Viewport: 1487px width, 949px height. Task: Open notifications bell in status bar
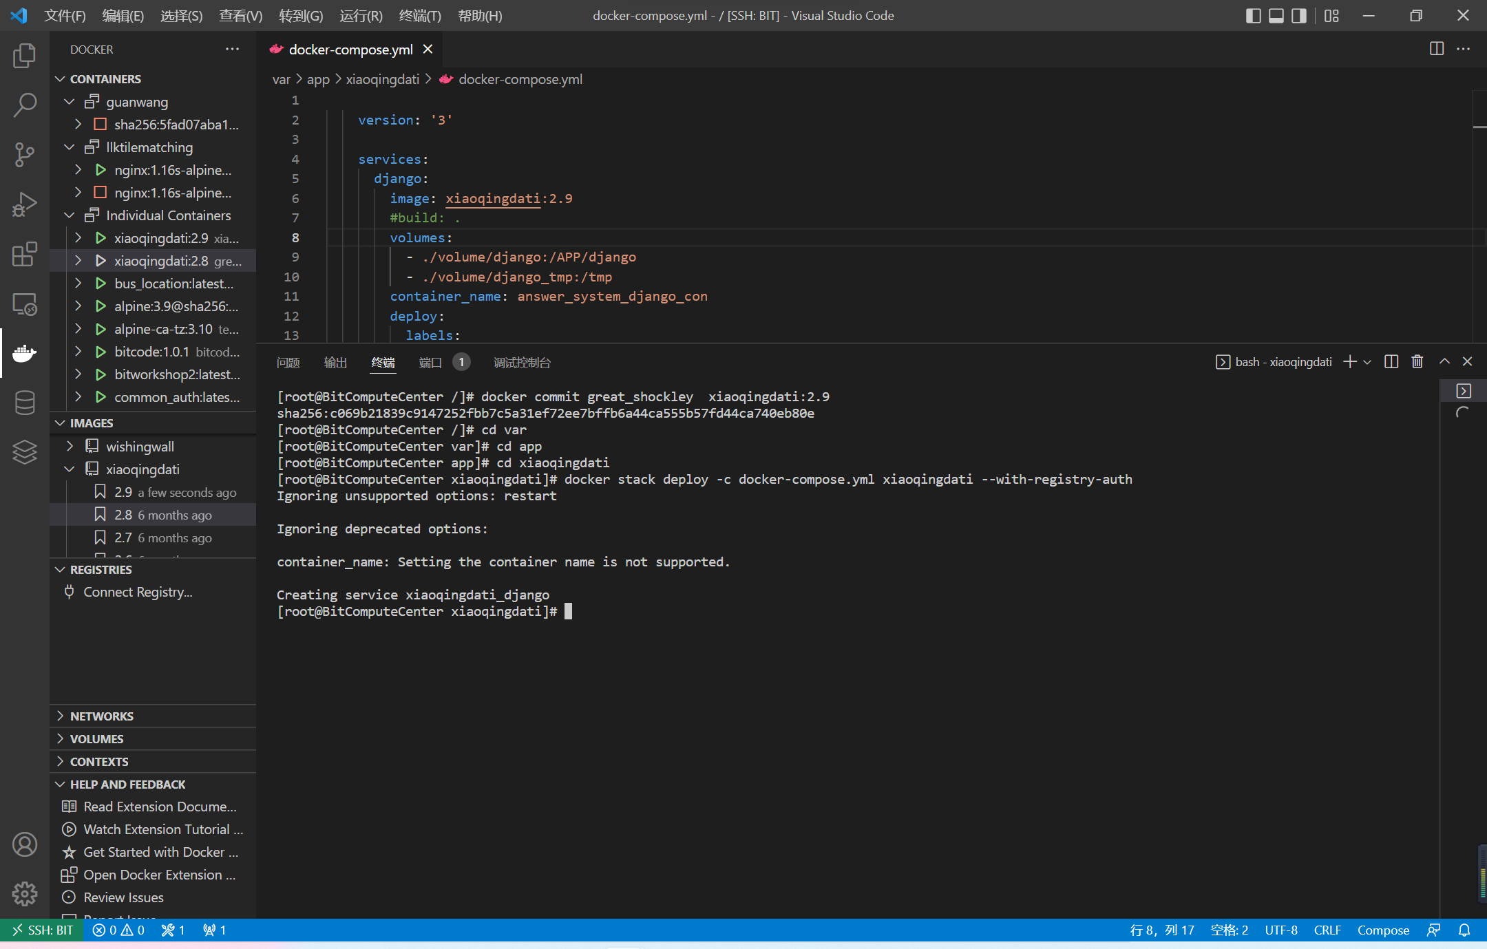point(1464,930)
